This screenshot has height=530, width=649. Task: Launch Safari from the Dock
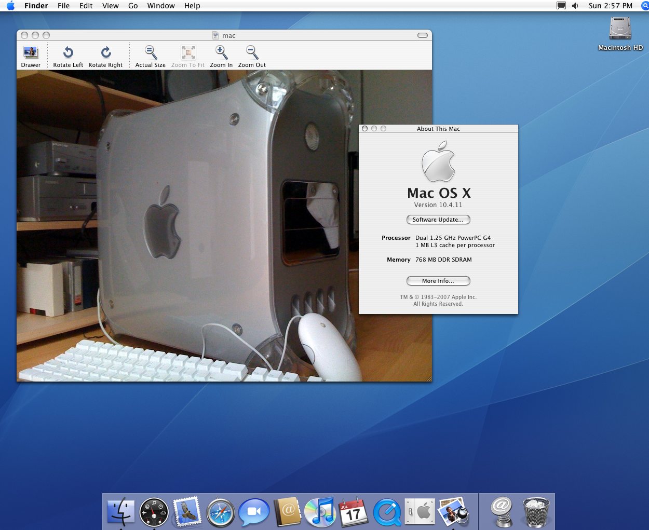tap(221, 512)
